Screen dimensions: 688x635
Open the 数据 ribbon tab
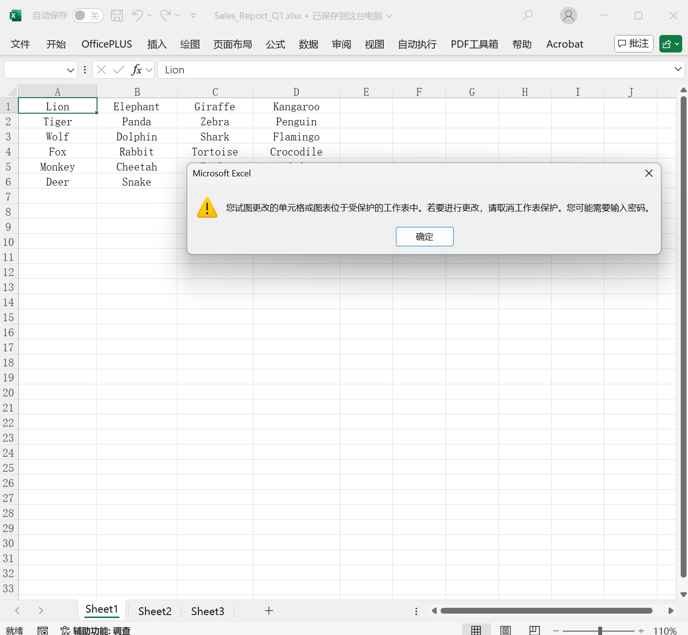point(308,44)
